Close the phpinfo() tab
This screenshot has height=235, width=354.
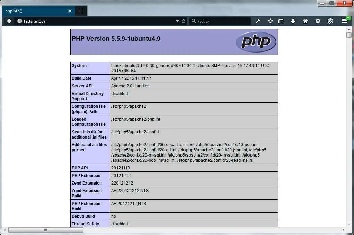pos(70,11)
